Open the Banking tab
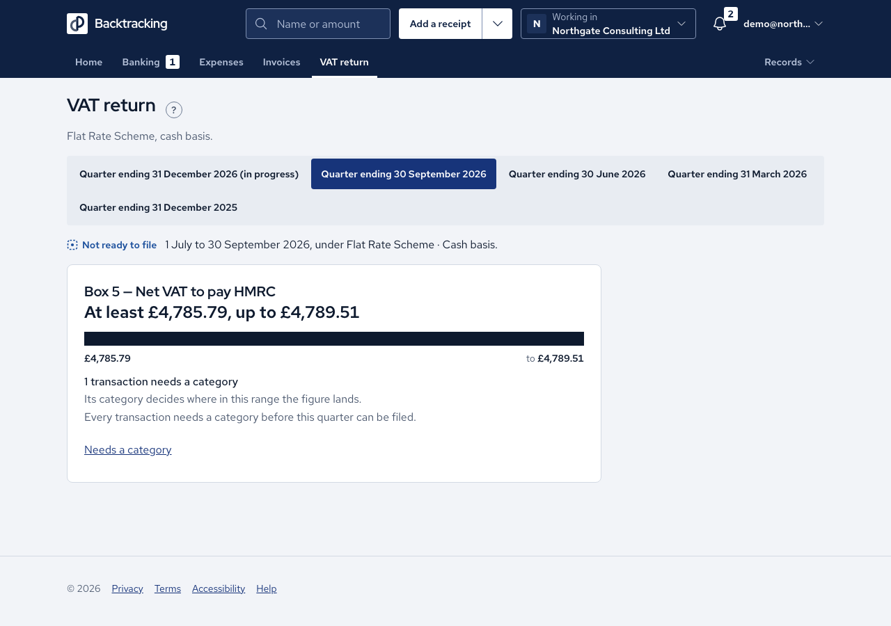 (x=151, y=62)
